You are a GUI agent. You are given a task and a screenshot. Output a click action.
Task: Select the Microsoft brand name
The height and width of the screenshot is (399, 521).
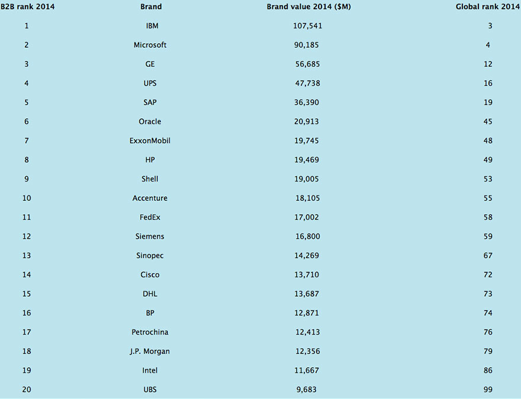click(150, 45)
